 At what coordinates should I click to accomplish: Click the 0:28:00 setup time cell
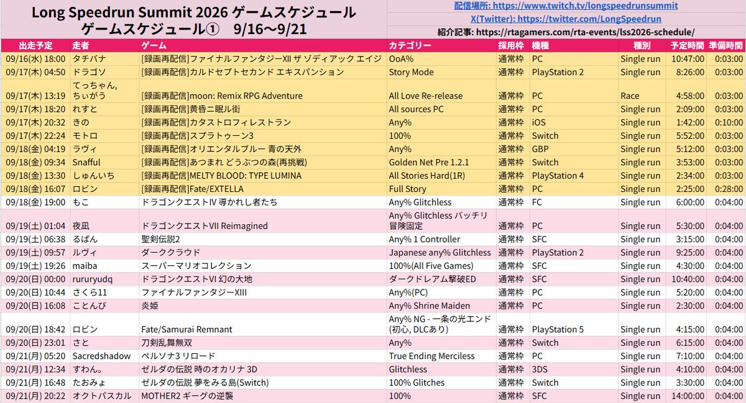click(725, 189)
